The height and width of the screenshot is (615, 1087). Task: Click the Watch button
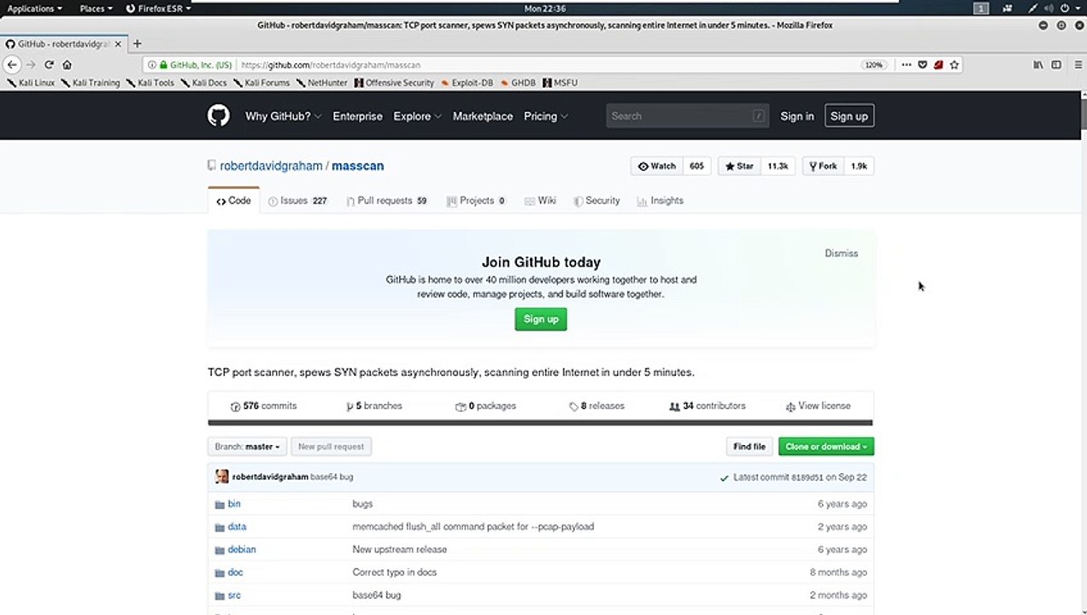[x=656, y=167]
